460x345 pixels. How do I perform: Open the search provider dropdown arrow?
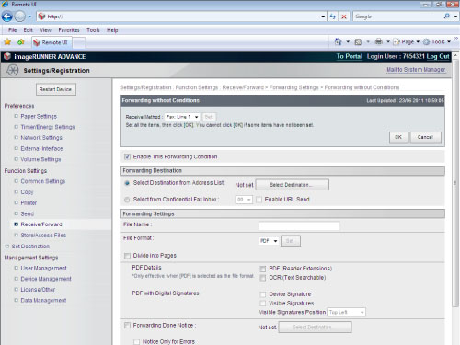tap(455, 17)
